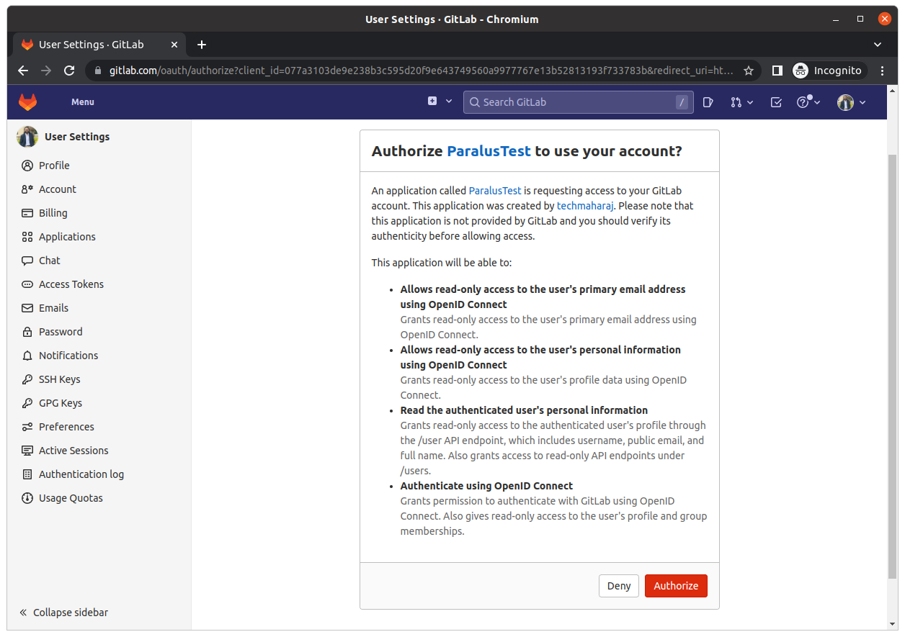The image size is (905, 637).
Task: Click the Deny button
Action: tap(619, 586)
